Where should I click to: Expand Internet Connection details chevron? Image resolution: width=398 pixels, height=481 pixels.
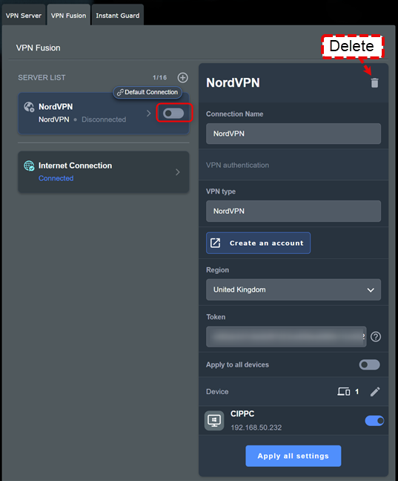[178, 172]
